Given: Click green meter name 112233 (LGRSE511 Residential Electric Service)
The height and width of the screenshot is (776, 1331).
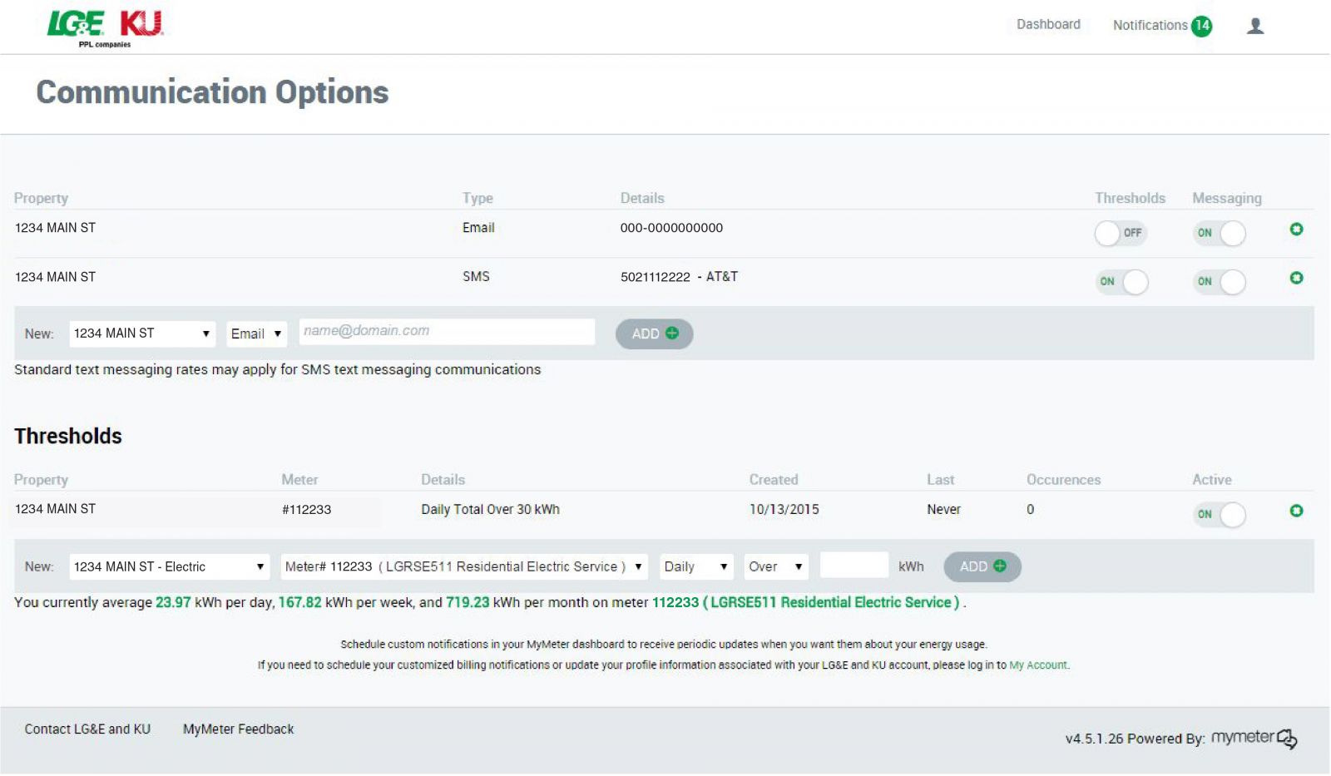Looking at the screenshot, I should (805, 602).
